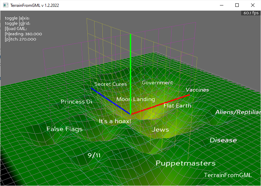
Task: Click the Government terrain label
Action: (157, 83)
